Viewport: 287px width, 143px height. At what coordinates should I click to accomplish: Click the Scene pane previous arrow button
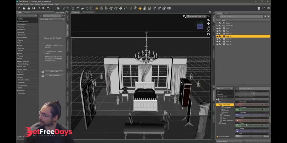[265, 16]
